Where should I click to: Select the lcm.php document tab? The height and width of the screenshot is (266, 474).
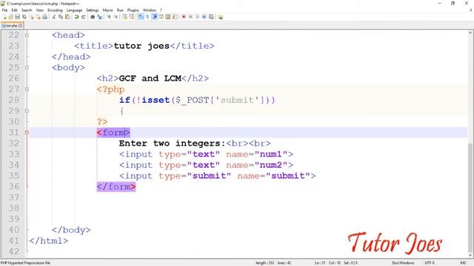(12, 26)
